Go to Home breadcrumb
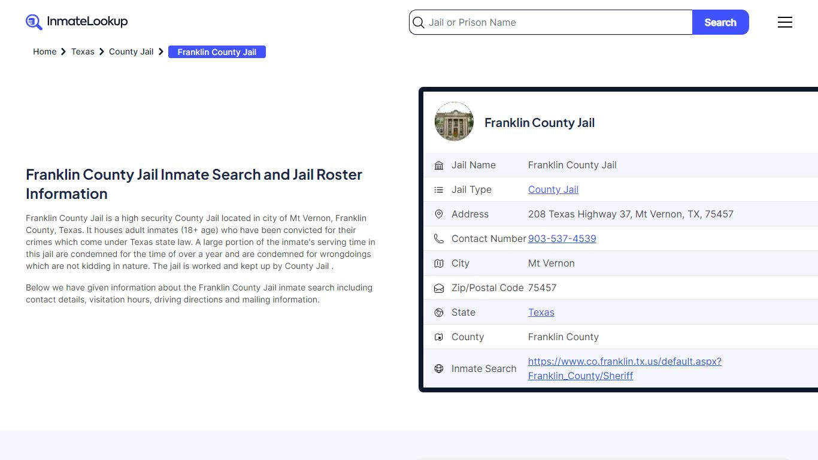This screenshot has width=818, height=460. (44, 52)
